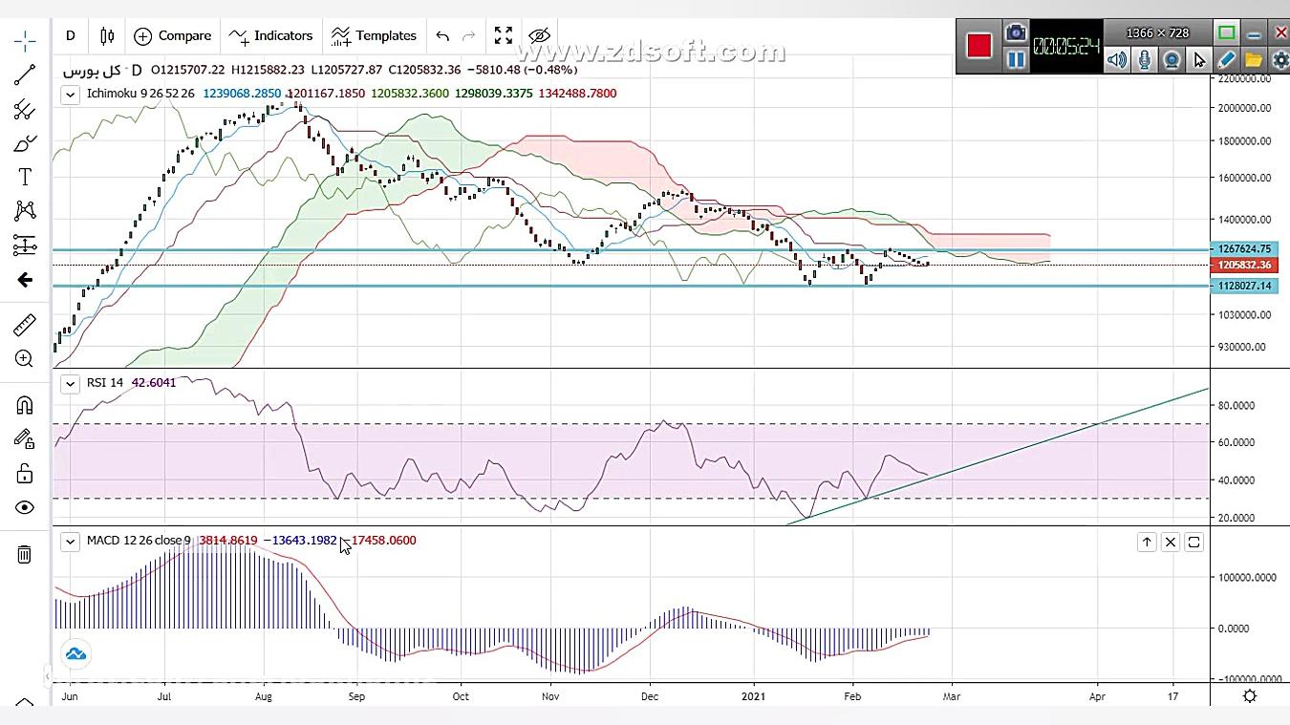This screenshot has height=725, width=1290.
Task: Click the 1366 × 728 resolution label
Action: (x=1157, y=33)
